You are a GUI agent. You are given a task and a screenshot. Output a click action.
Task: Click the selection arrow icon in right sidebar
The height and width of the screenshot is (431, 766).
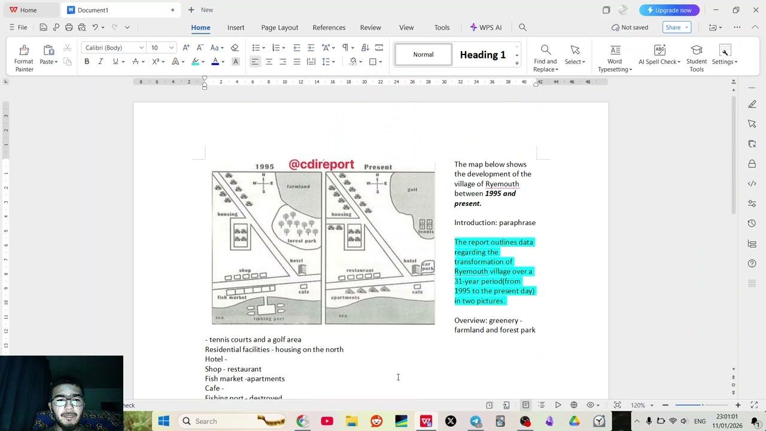[752, 124]
